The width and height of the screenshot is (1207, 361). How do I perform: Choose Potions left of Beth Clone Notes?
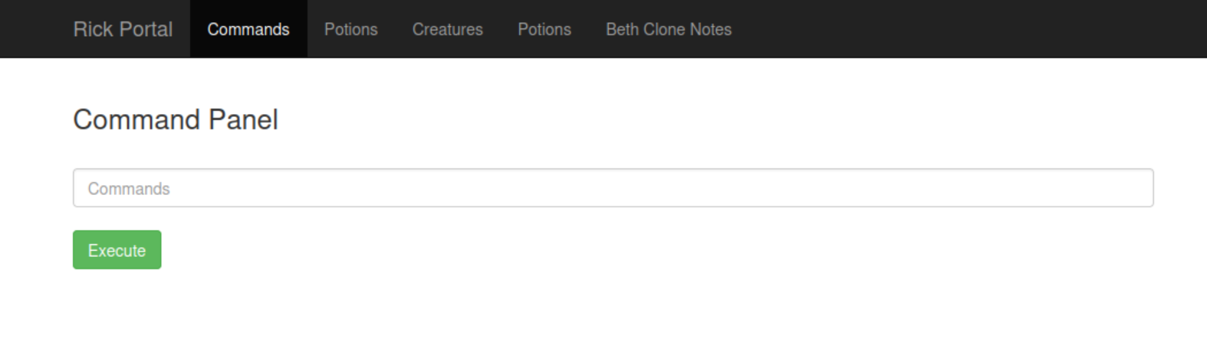click(x=544, y=29)
